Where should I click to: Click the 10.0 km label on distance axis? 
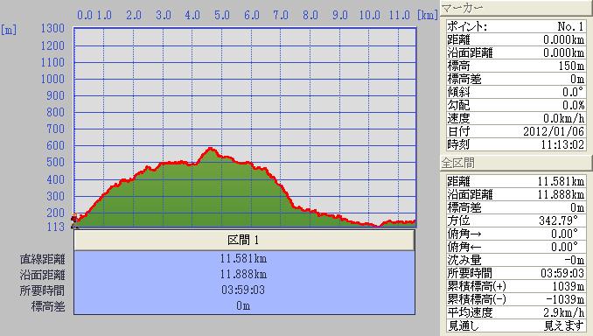(x=369, y=15)
